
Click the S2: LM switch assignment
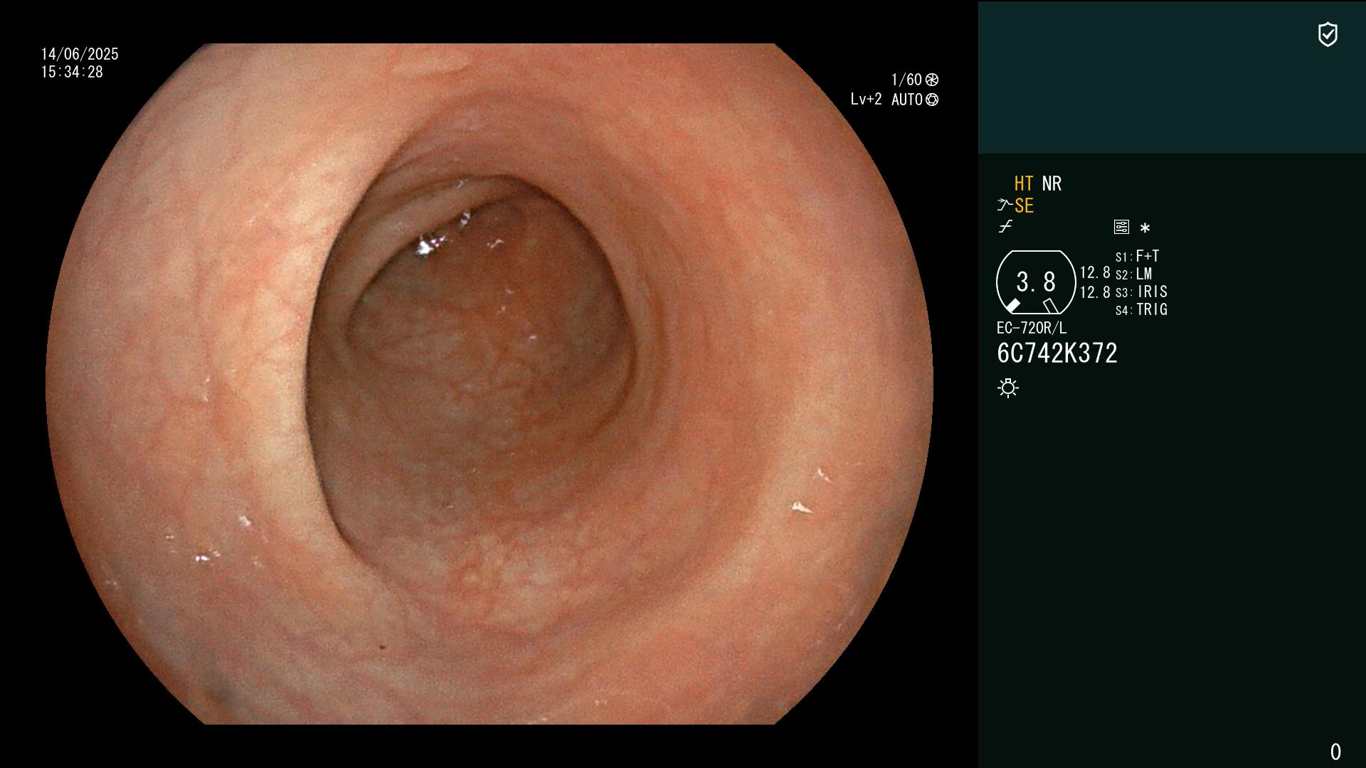tap(1134, 274)
